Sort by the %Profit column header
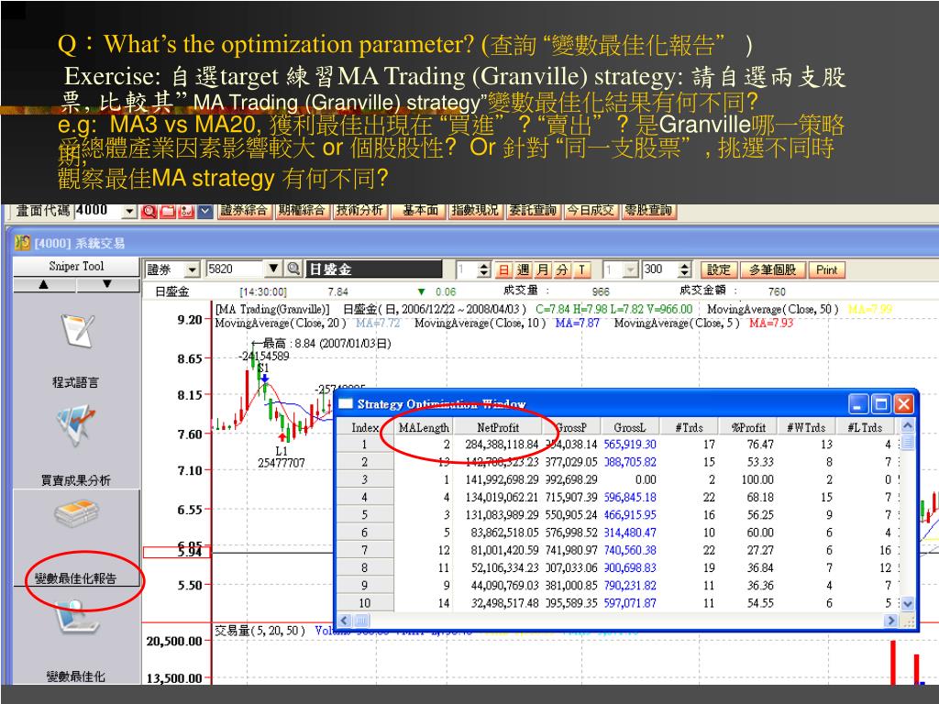The width and height of the screenshot is (939, 704). 748,427
